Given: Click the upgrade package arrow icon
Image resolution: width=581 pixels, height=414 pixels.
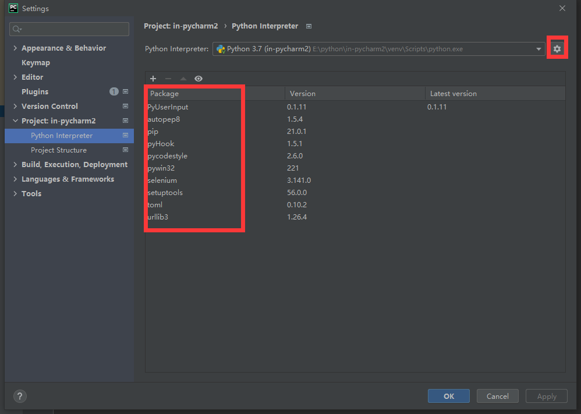Looking at the screenshot, I should point(183,79).
